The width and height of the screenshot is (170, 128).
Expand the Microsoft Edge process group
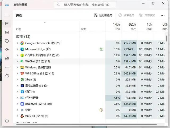click(17, 49)
